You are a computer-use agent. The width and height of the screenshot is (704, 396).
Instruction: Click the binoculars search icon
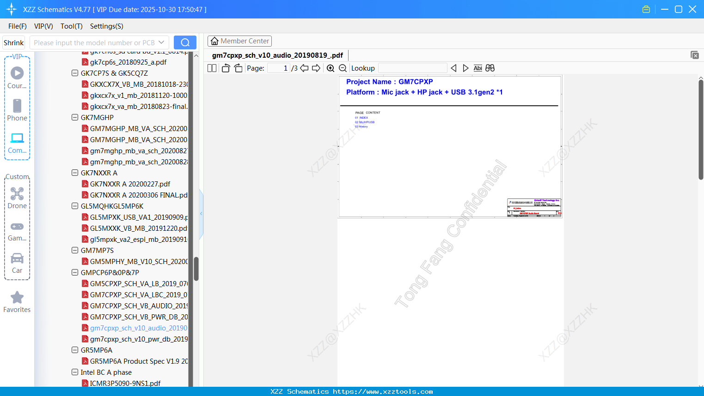490,68
